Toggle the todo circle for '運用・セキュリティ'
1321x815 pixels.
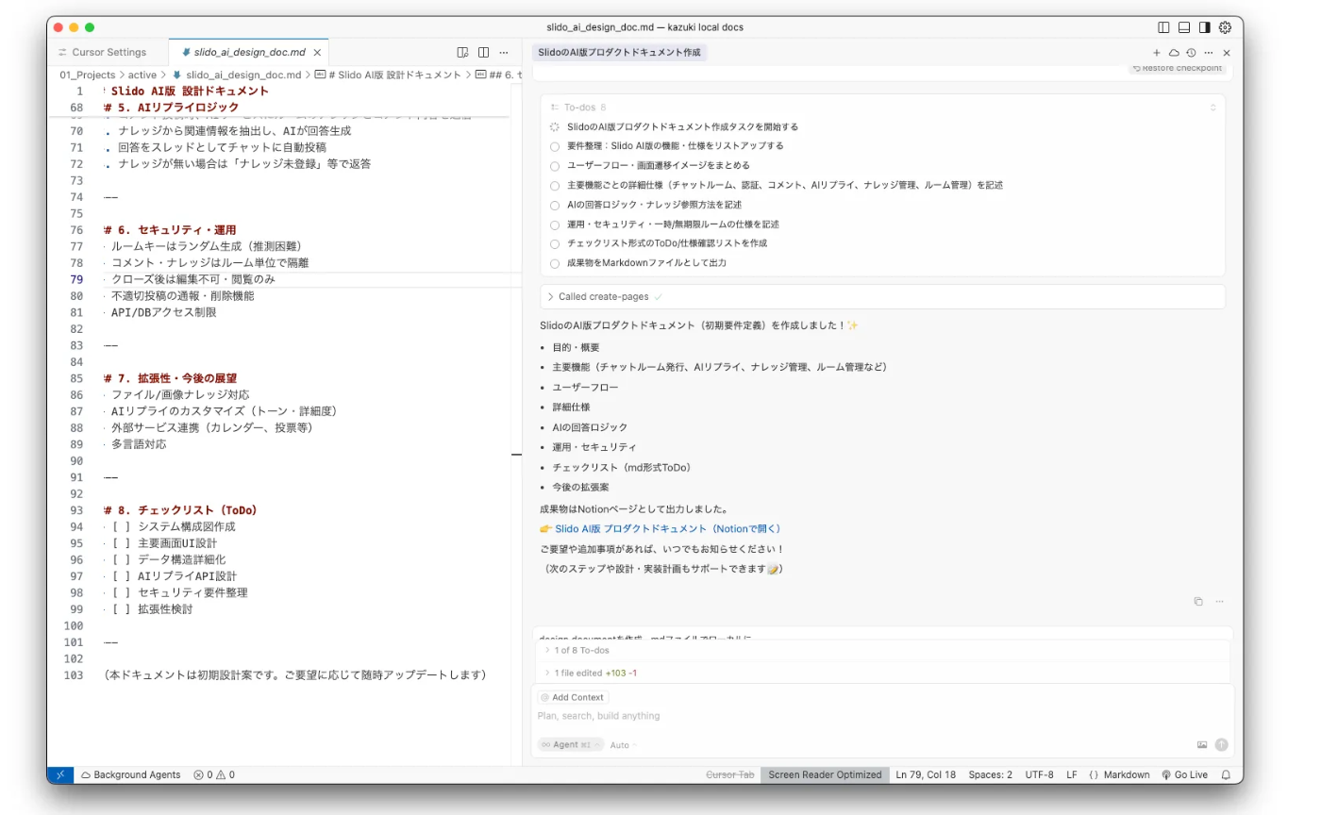coord(555,225)
